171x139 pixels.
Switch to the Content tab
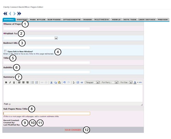click(x=22, y=19)
